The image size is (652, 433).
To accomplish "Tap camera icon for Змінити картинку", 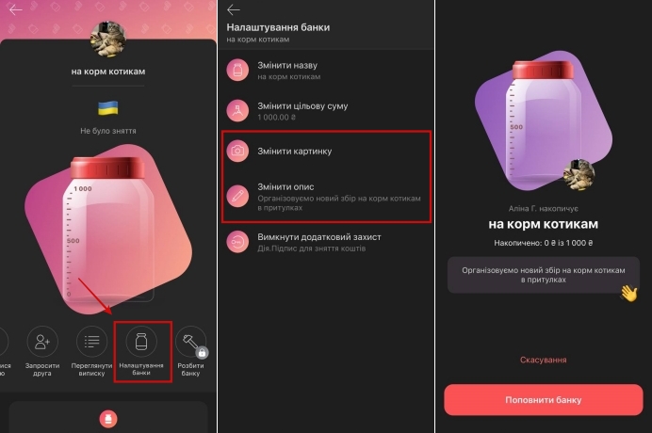I will pyautogui.click(x=237, y=151).
